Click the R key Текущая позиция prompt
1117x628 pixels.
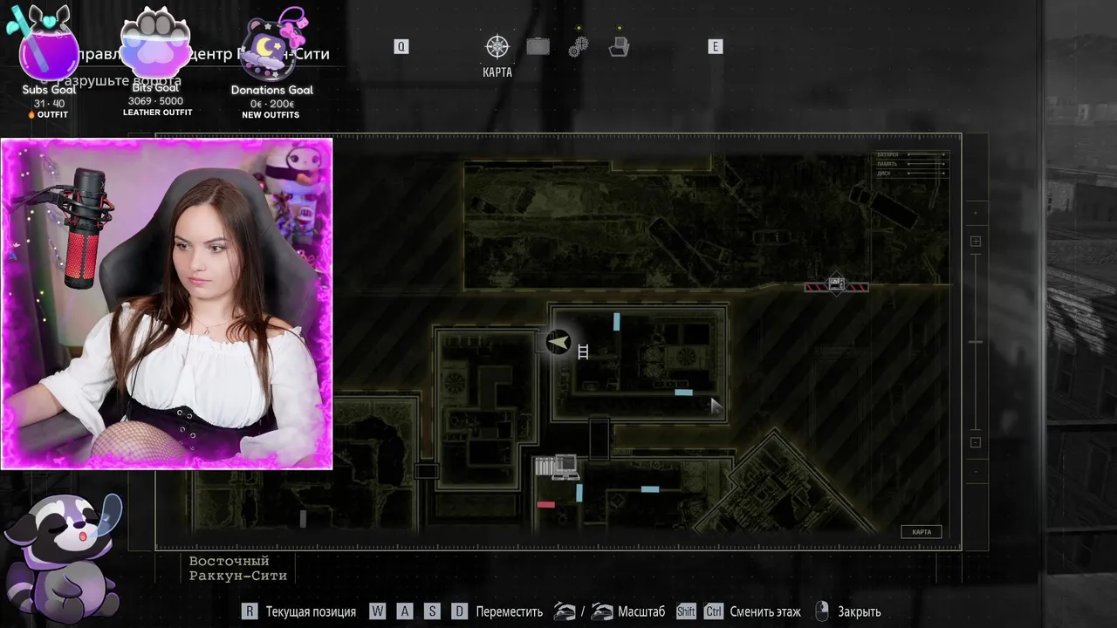(x=250, y=611)
